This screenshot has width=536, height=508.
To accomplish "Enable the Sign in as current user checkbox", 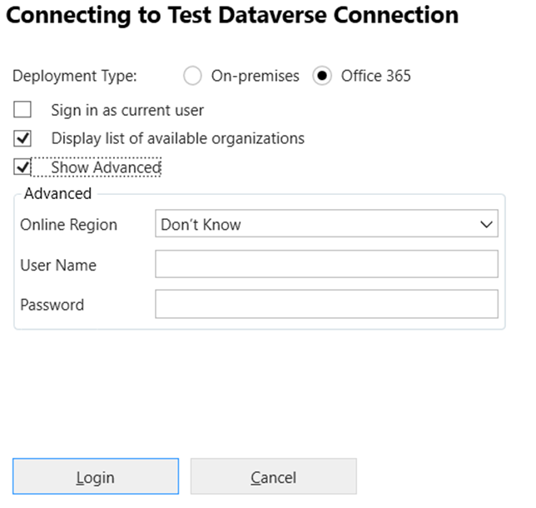I will [22, 110].
